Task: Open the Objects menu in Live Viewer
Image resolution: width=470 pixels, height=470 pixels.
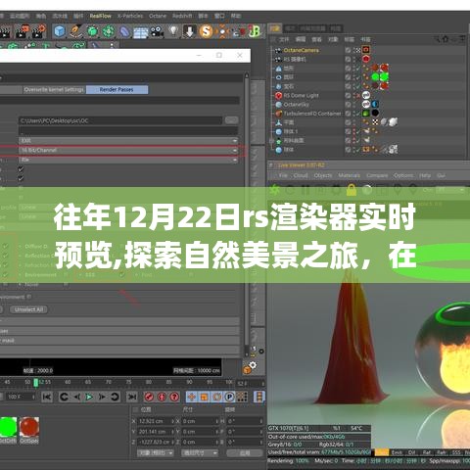Action: pyautogui.click(x=323, y=175)
